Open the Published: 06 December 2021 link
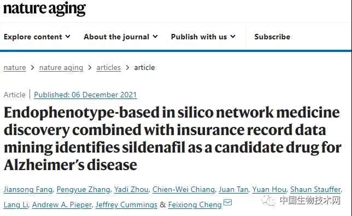 [85, 95]
